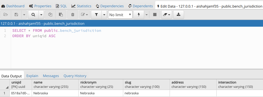The image size is (263, 97).
Task: Click the nebraska cell in slug column
Action: (147, 93)
